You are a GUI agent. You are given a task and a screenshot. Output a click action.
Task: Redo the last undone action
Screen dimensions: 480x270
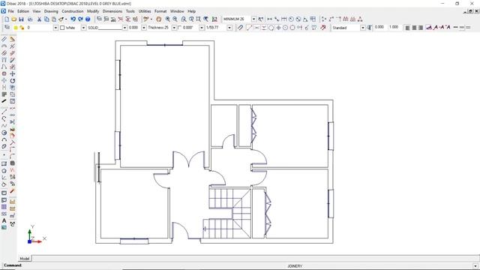(80, 19)
